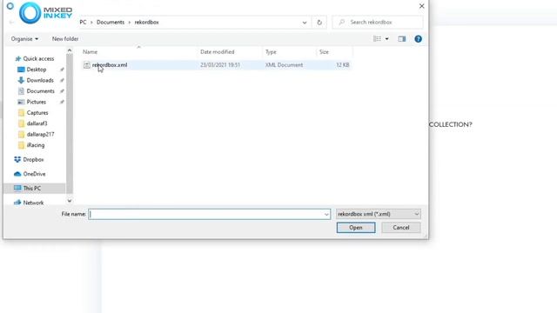The height and width of the screenshot is (313, 557).
Task: Click the search magnifier icon
Action: coord(341,22)
